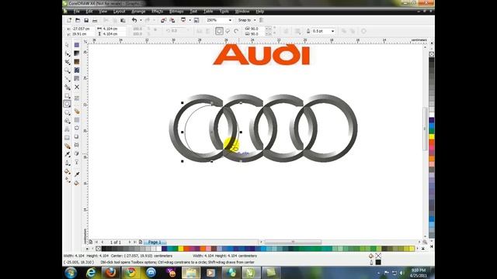Pick the Uniform Fill icon in flyout
This screenshot has height=279, width=497.
click(77, 45)
